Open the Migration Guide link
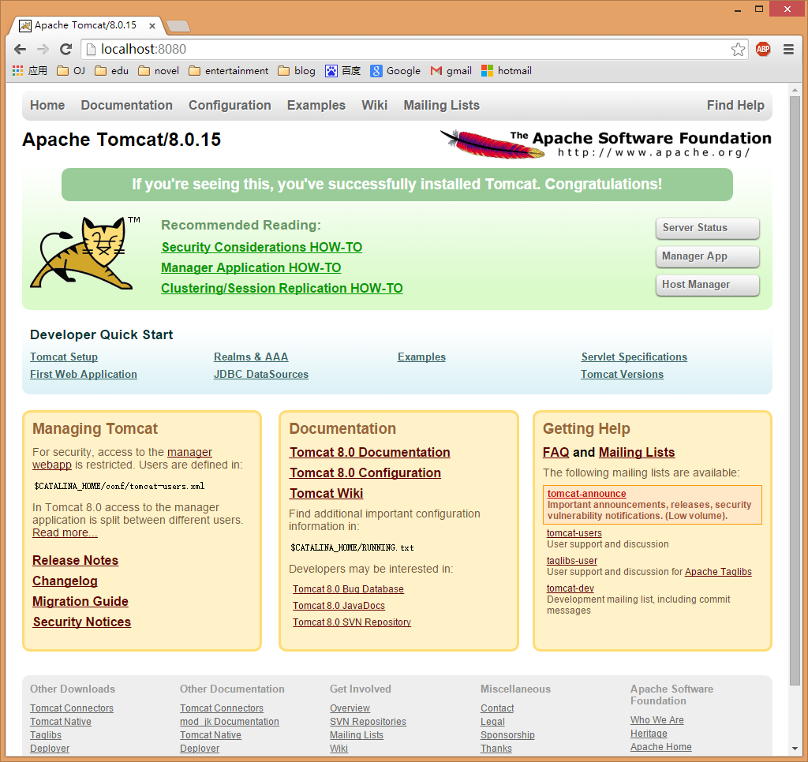This screenshot has width=808, height=762. [x=80, y=601]
